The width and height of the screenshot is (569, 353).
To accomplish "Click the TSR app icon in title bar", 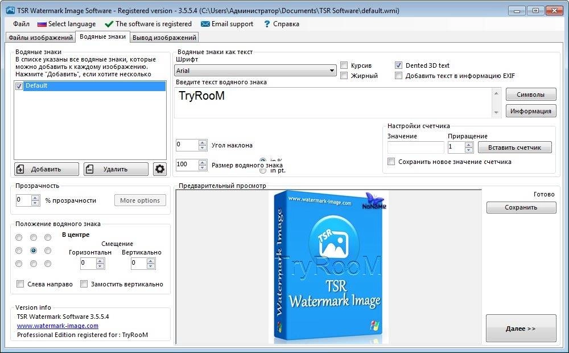I will click(10, 10).
